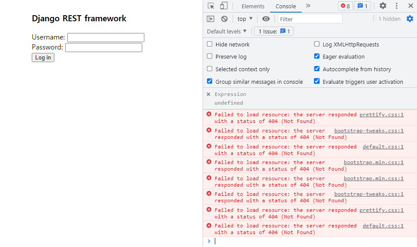Click the Password: label
The height and width of the screenshot is (247, 417).
tap(47, 47)
